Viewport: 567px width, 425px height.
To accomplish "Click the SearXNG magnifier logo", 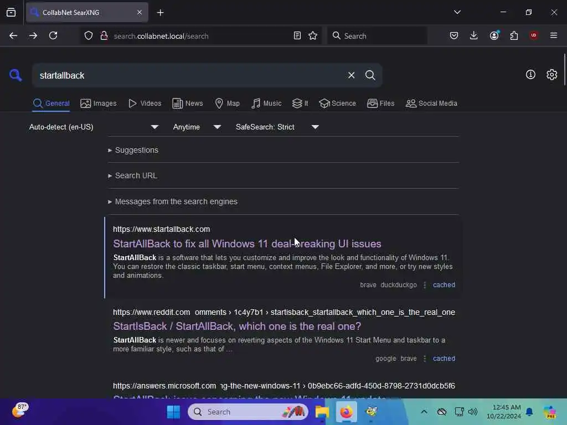I will 16,75.
